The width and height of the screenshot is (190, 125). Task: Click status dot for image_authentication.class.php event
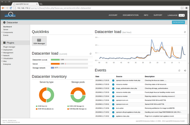tap(113, 88)
